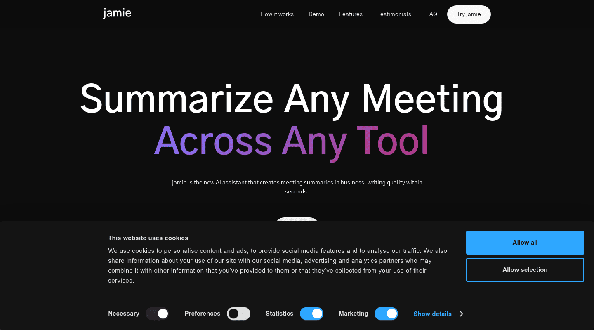
Task: Disable the Statistics cookies switch
Action: tap(311, 313)
